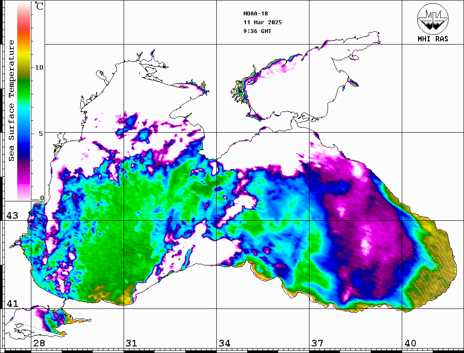Screen dimensions: 464x353
Task: Click the latitude label 41
Action: 12,303
